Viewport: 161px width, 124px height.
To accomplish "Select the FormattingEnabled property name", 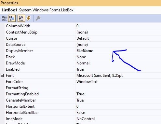I will click(x=22, y=94).
